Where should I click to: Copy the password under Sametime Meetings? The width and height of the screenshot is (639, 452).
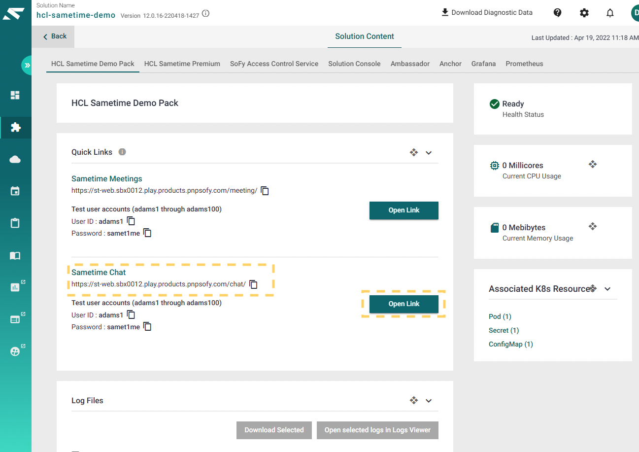(147, 233)
